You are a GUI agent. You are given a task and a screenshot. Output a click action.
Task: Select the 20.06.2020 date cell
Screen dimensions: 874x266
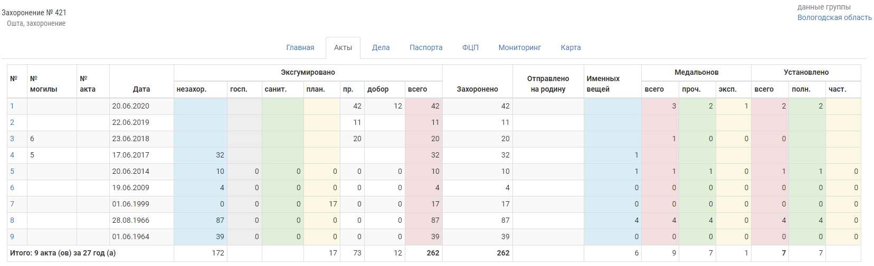[x=131, y=106]
